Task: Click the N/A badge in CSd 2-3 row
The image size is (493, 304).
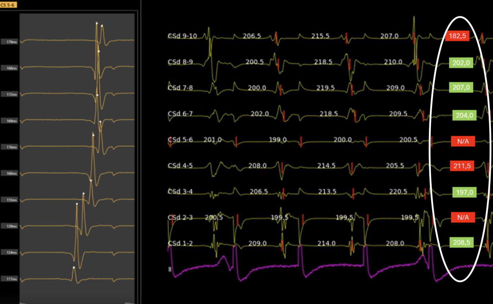Action: click(x=463, y=218)
